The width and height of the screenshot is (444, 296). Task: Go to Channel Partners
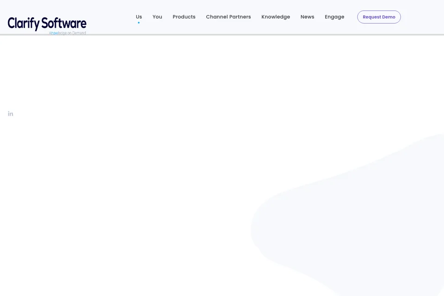point(228,17)
